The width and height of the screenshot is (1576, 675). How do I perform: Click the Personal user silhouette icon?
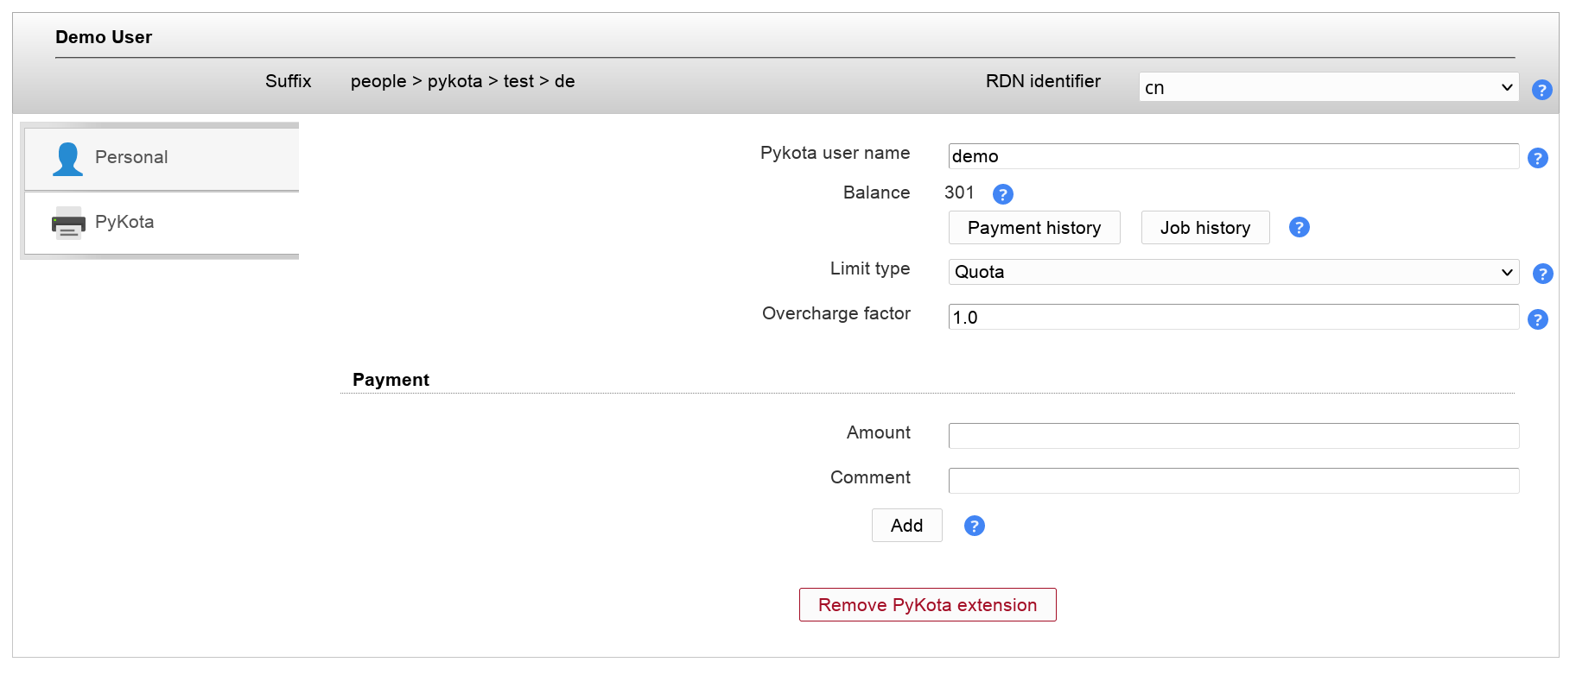67,159
